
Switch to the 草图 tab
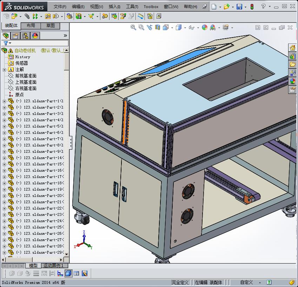point(50,26)
